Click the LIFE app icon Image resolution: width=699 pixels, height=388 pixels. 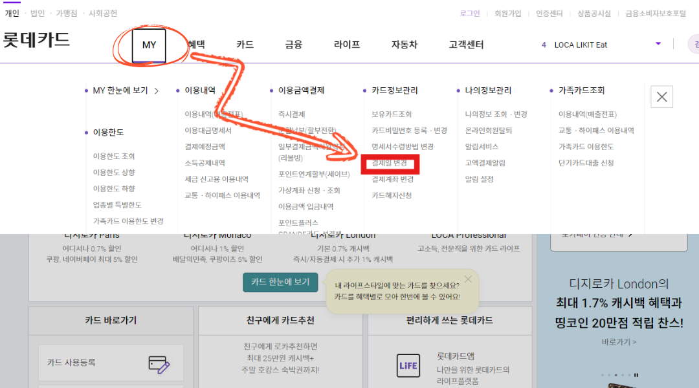point(408,366)
